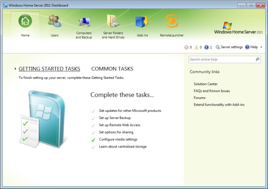Open Set up Server Backup task
Screen dimensions: 268x189
pyautogui.click(x=115, y=118)
